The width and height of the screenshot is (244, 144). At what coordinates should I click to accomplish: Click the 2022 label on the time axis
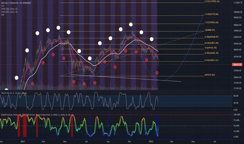tap(151, 141)
